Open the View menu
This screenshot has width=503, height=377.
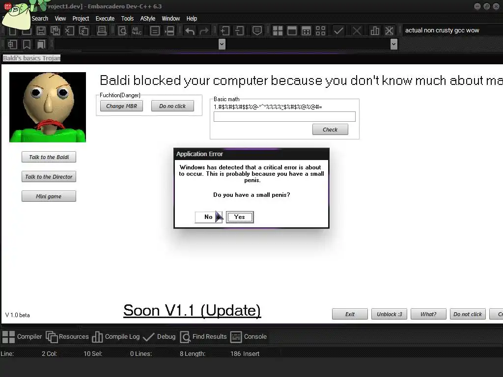point(60,19)
